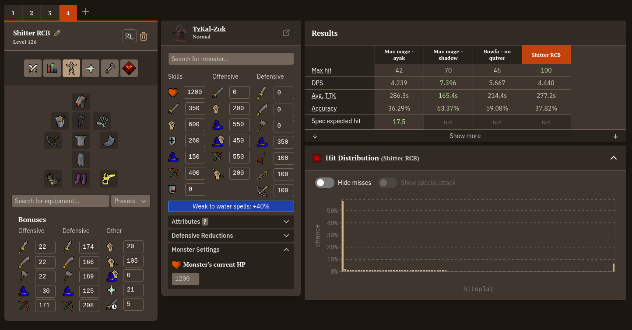
Task: Click the Weak to water spells banner
Action: click(x=231, y=206)
